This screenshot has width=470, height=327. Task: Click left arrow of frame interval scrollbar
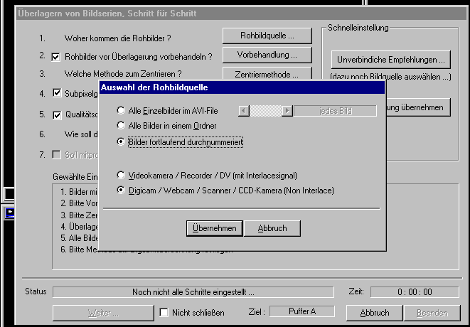coord(244,111)
